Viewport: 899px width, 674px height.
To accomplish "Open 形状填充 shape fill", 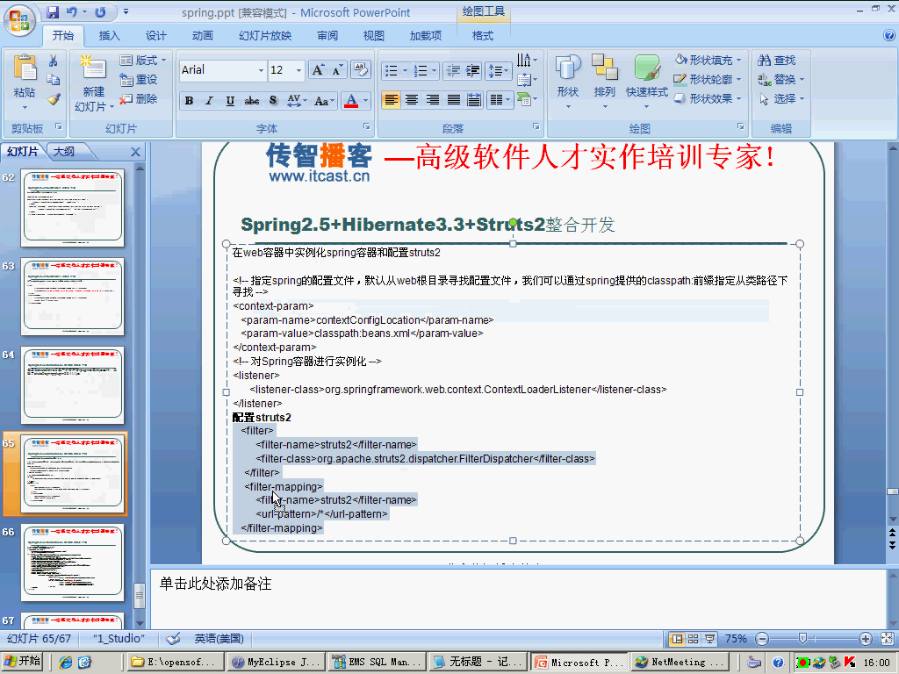I will point(708,61).
